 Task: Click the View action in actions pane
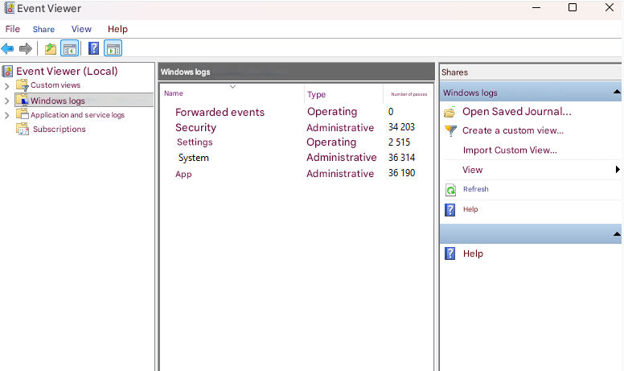472,170
